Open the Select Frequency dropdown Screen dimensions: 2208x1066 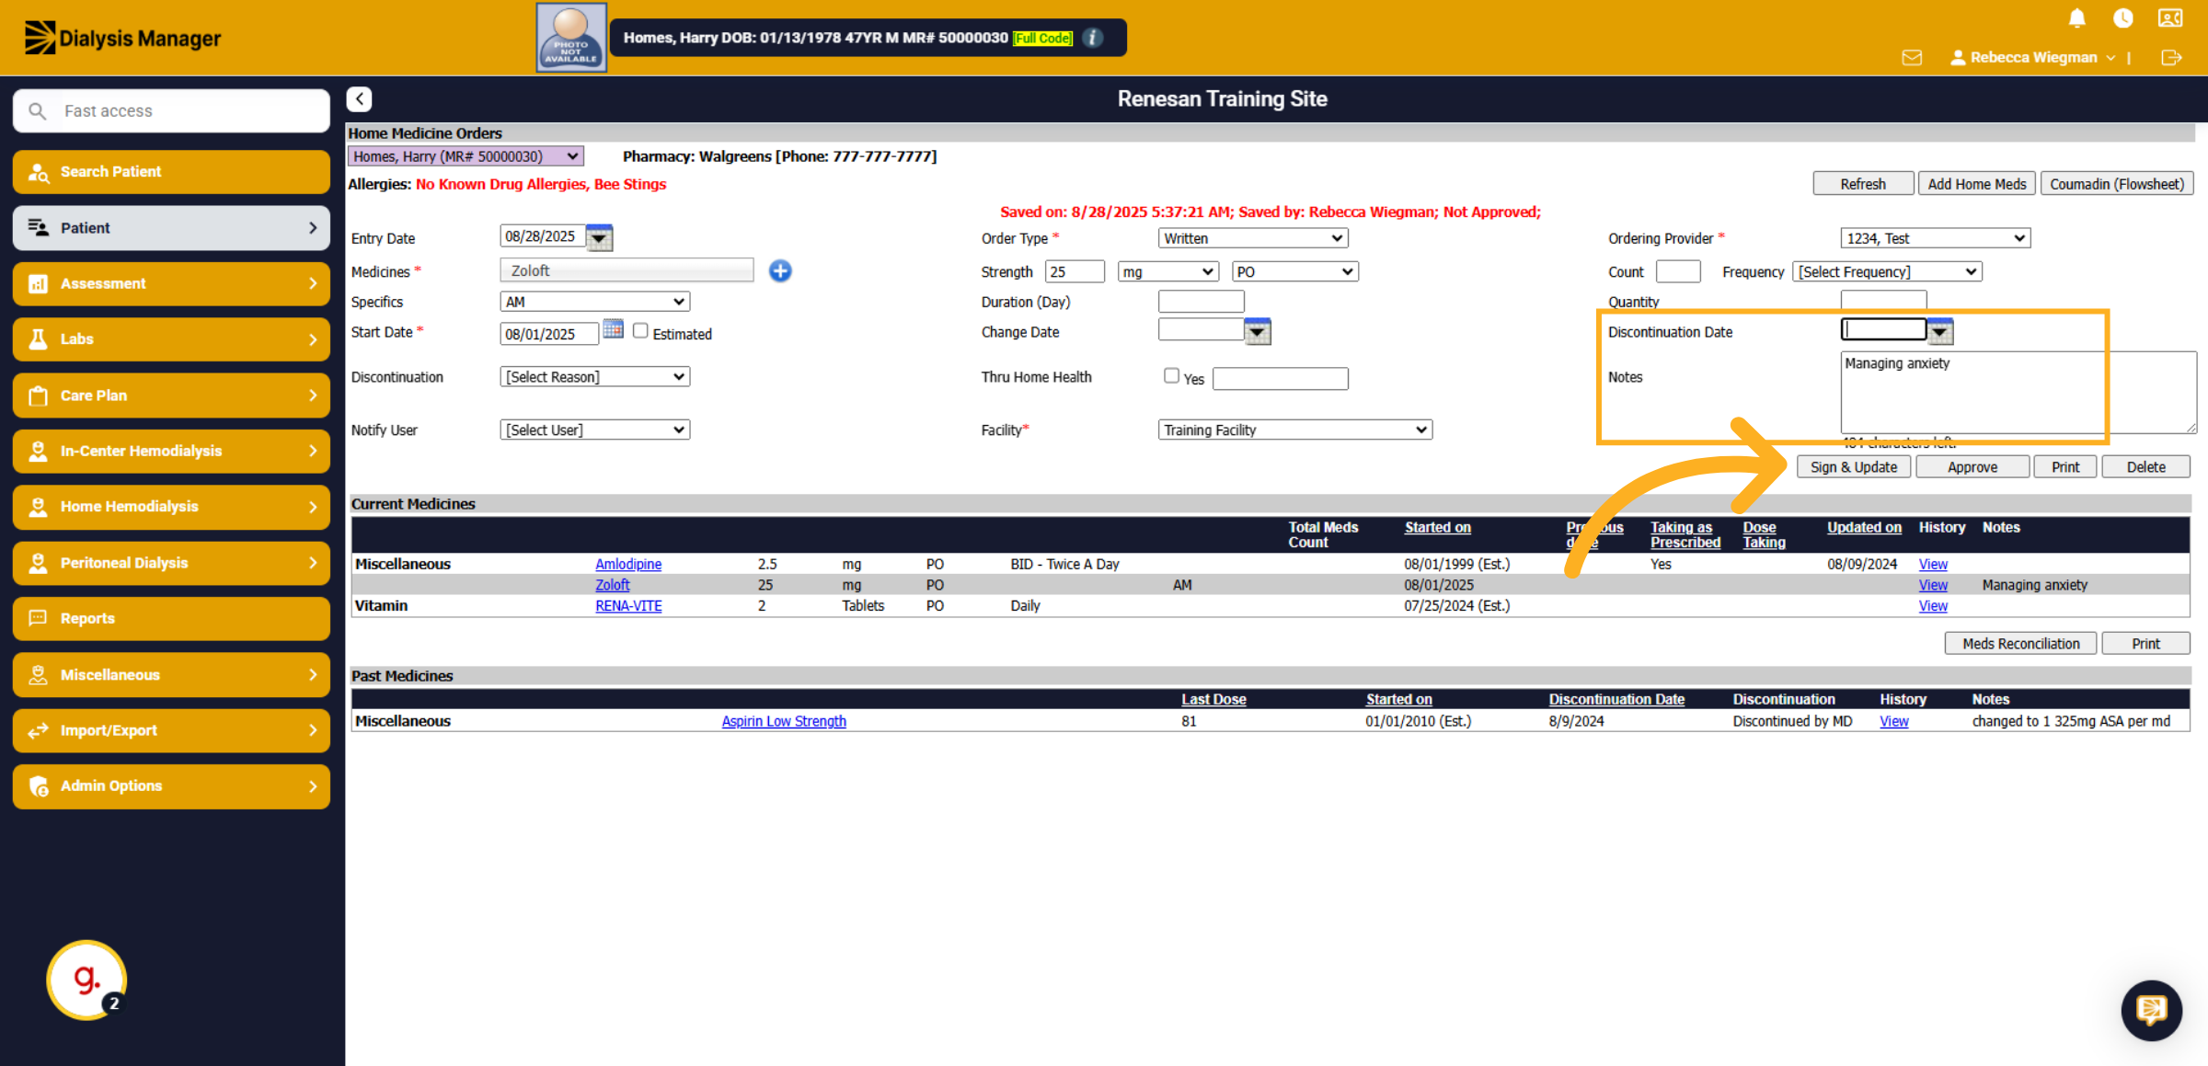tap(1887, 272)
